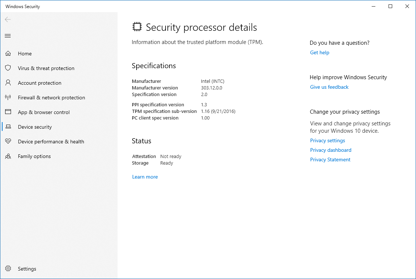416x279 pixels.
Task: Close the Windows Security window
Action: point(407,6)
